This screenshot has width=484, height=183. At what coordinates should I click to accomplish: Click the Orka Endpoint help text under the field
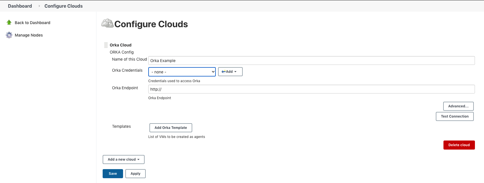(160, 98)
